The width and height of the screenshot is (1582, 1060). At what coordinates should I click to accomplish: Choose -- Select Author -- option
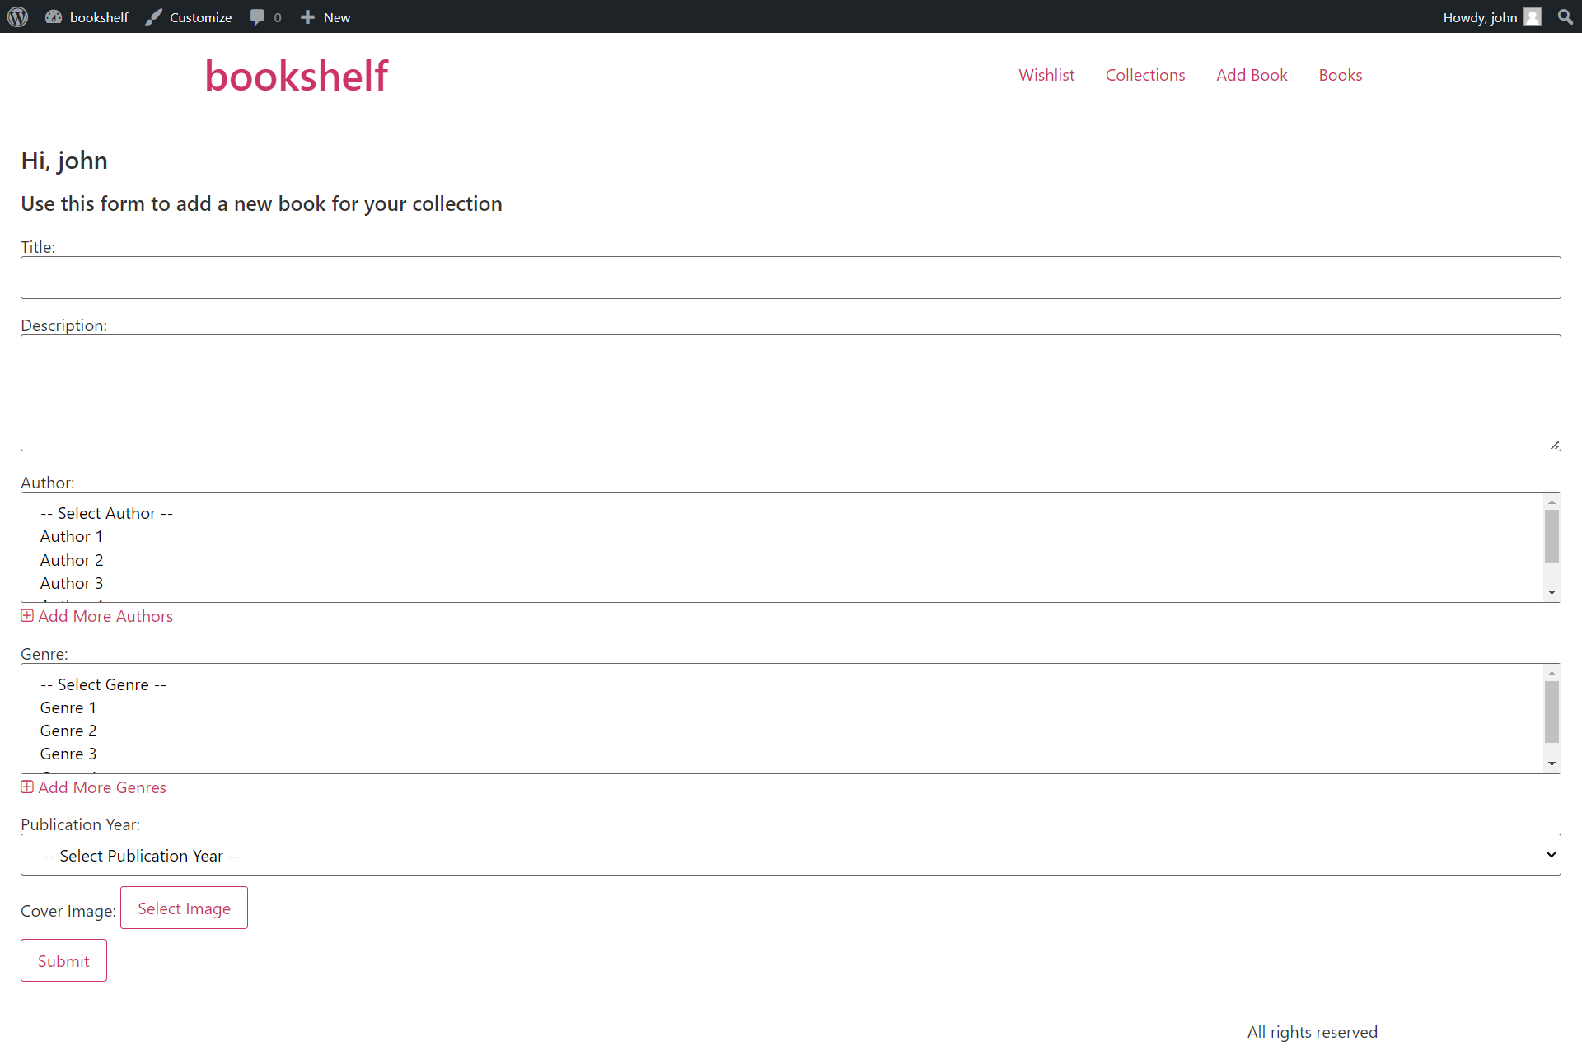point(106,512)
